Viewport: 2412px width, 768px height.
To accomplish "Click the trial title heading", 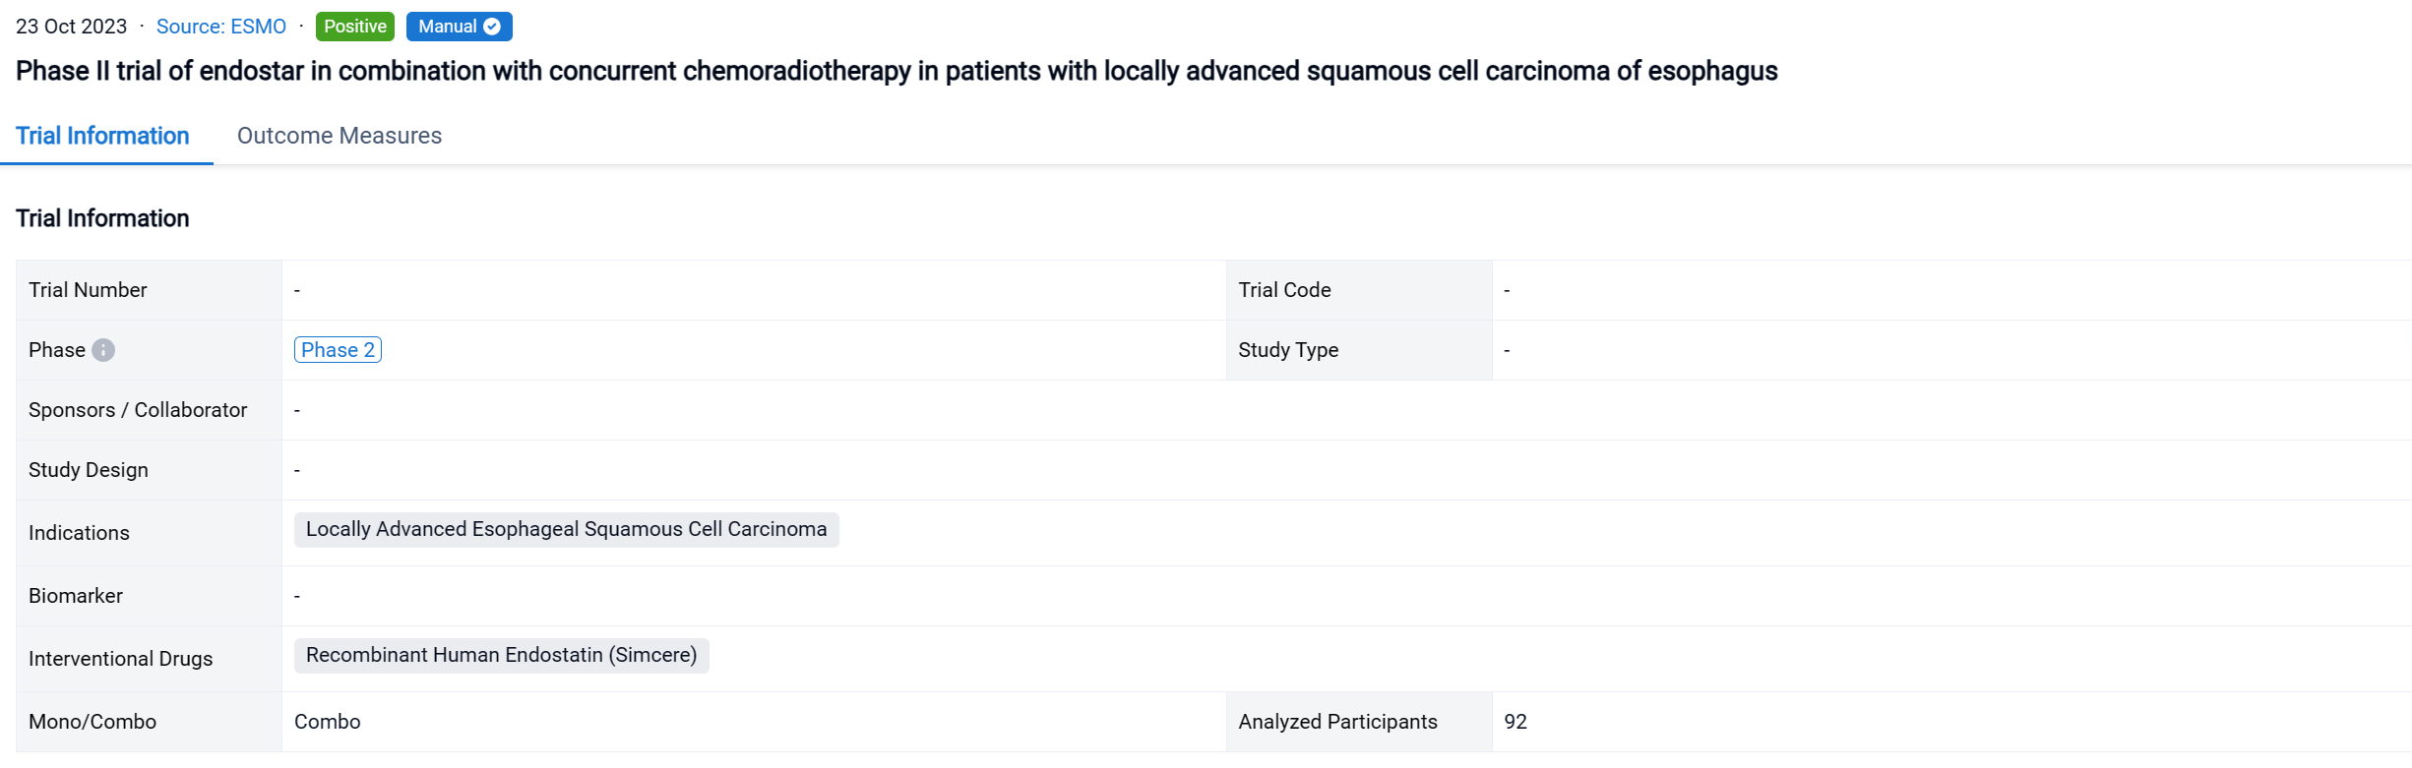I will [896, 71].
